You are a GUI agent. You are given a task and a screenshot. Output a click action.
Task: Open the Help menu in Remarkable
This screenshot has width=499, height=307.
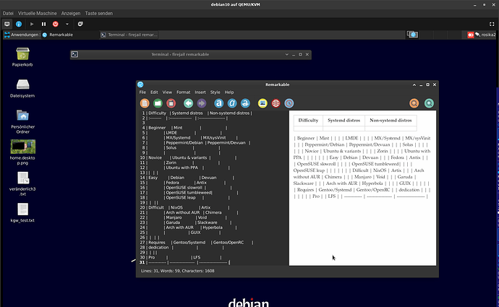pos(229,92)
